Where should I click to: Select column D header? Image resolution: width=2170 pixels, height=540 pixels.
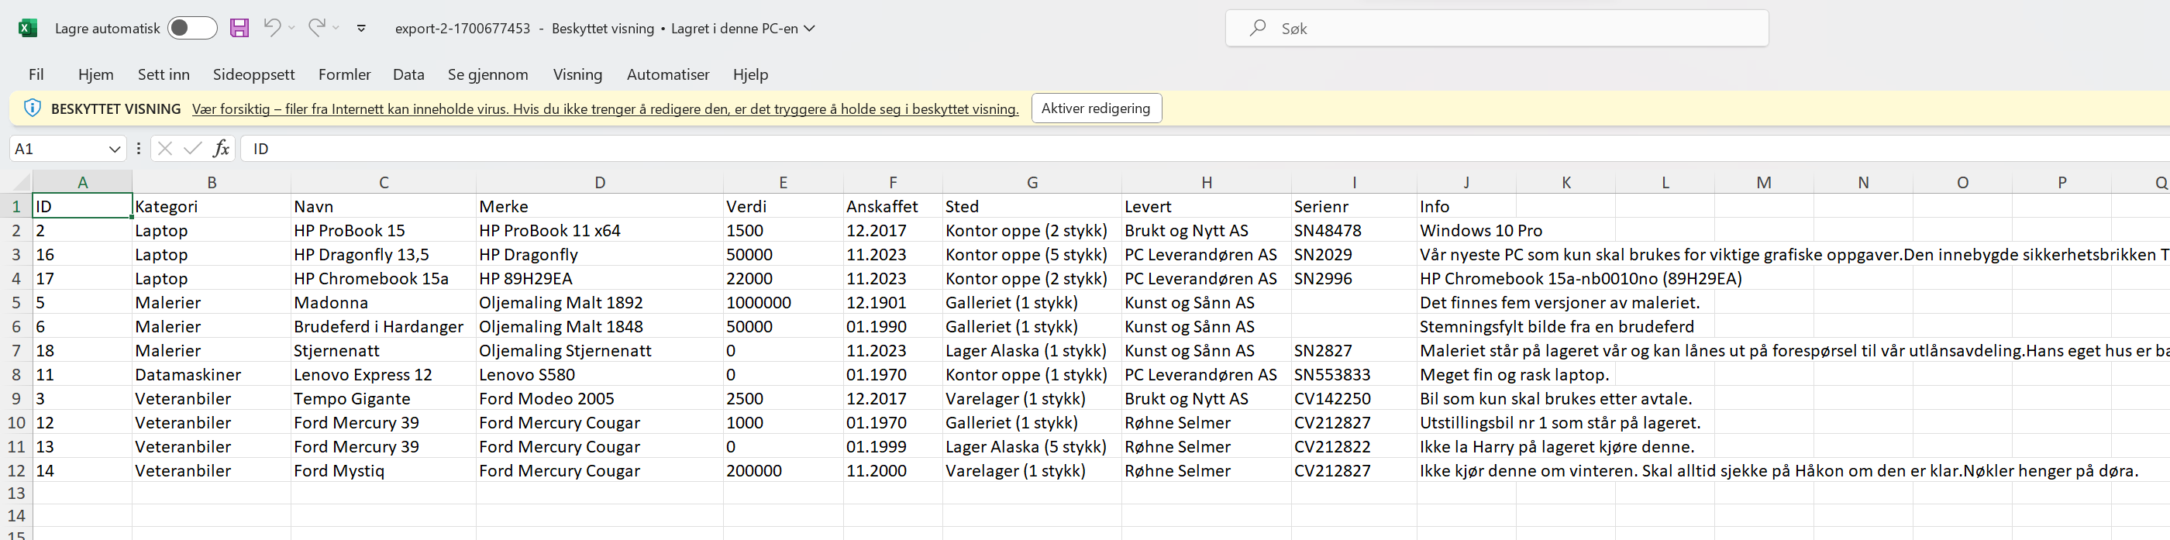(599, 182)
